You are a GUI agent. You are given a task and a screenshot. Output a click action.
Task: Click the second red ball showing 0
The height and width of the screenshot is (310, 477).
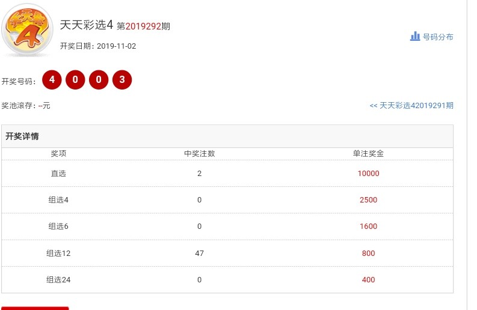[x=99, y=80]
